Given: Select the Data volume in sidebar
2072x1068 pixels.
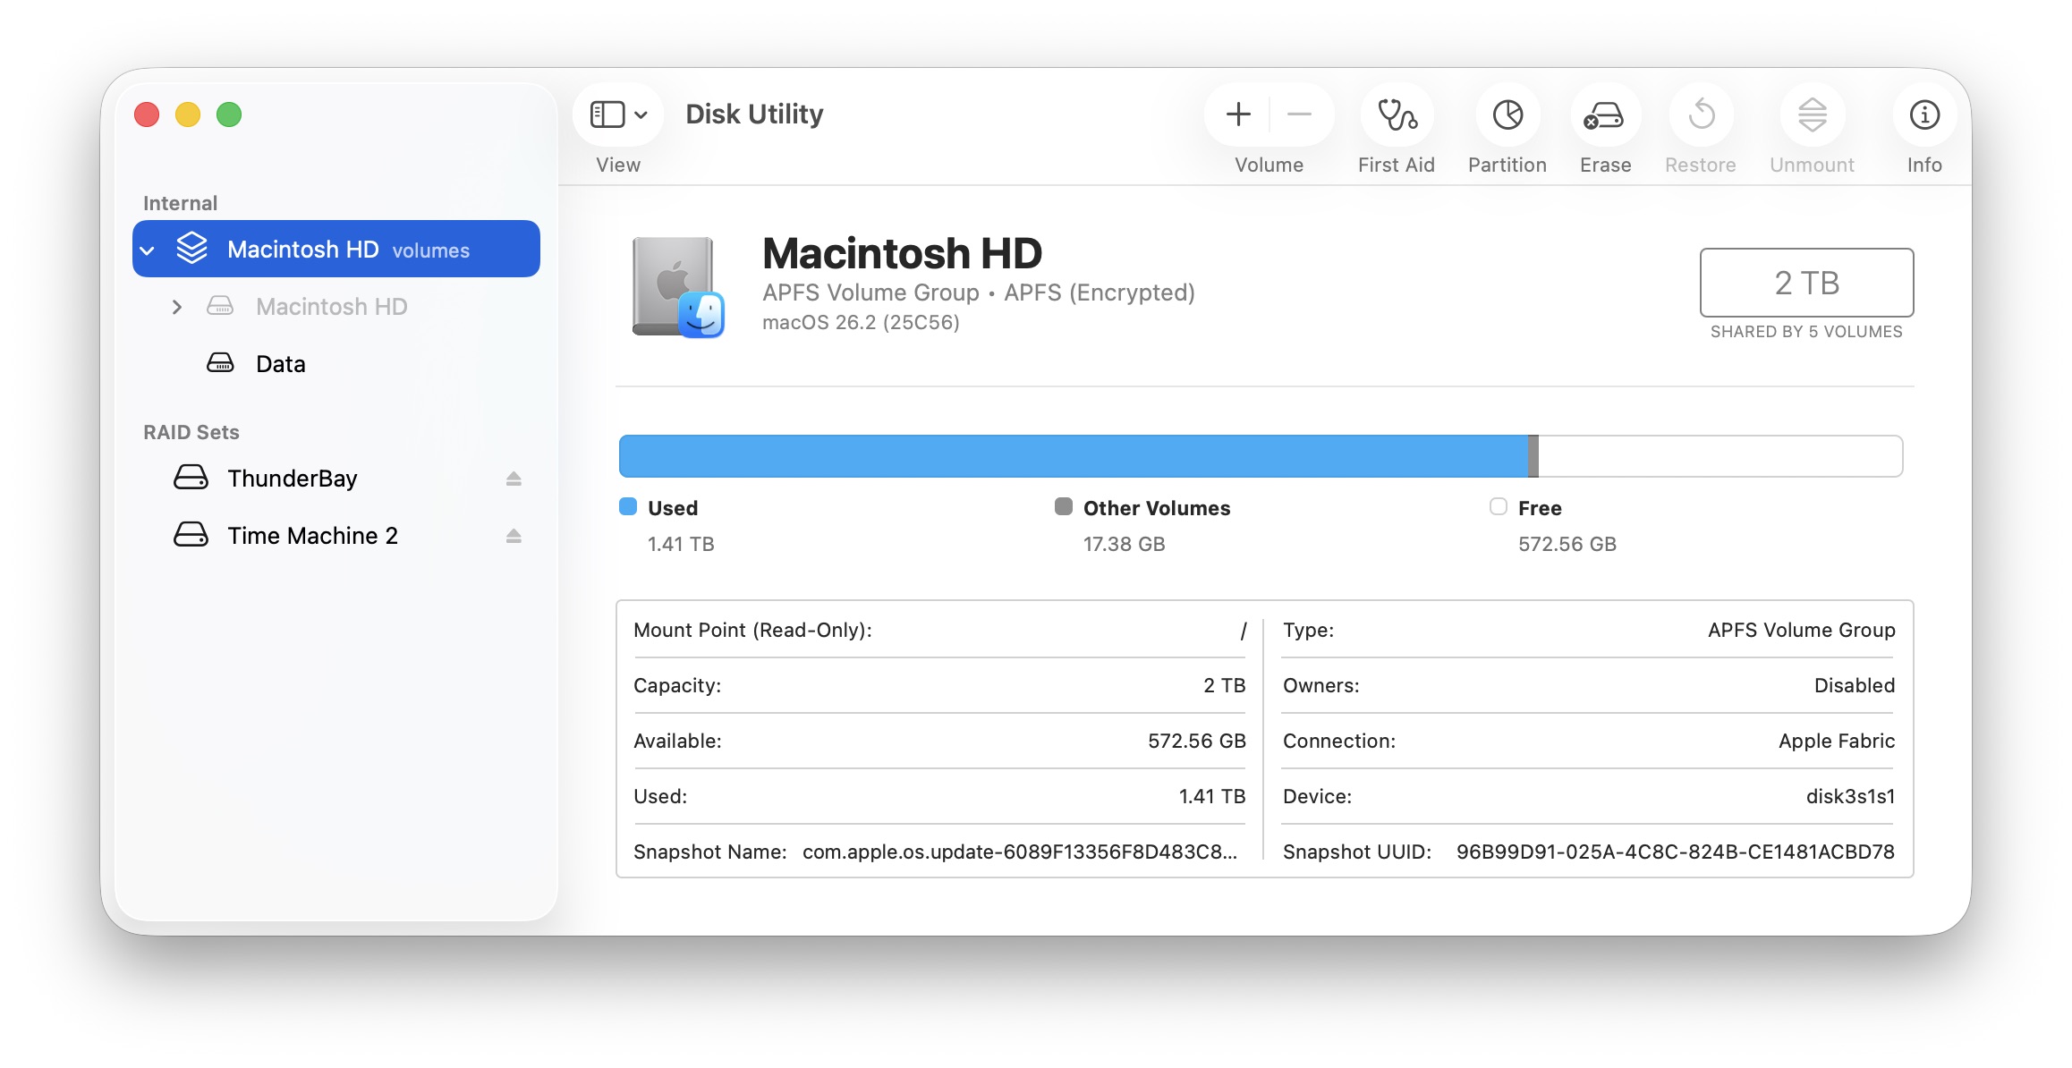Looking at the screenshot, I should (x=280, y=364).
